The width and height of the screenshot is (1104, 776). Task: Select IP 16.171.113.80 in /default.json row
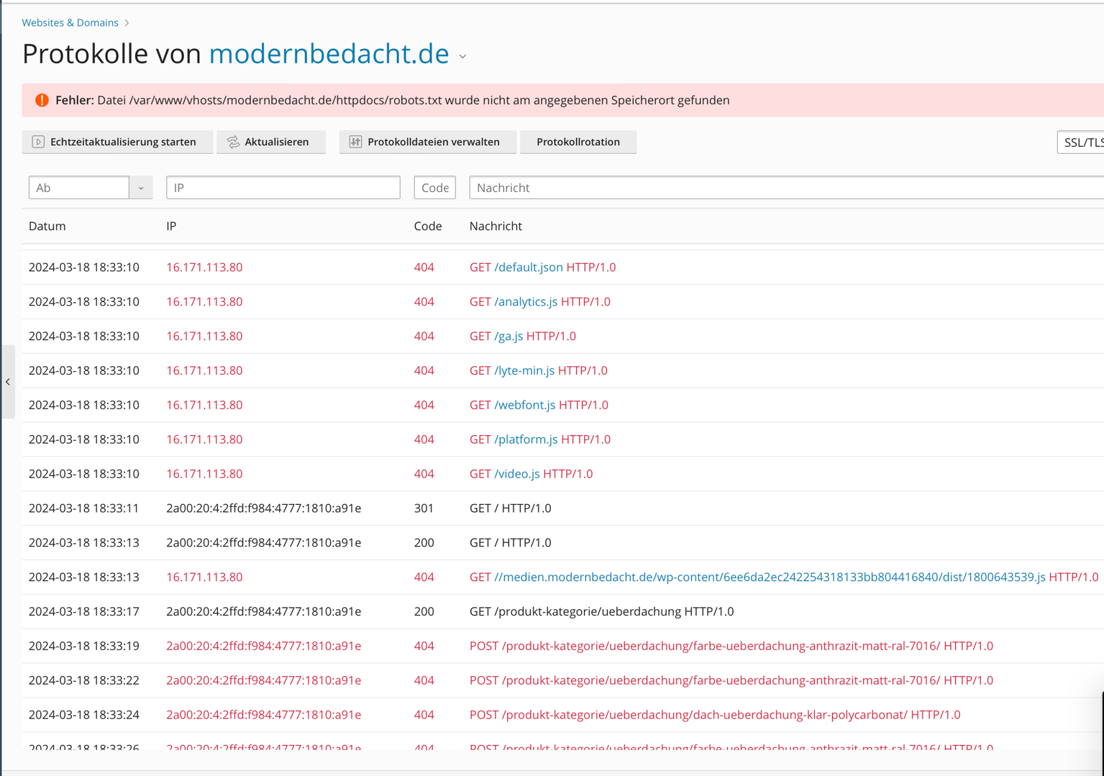click(x=204, y=267)
